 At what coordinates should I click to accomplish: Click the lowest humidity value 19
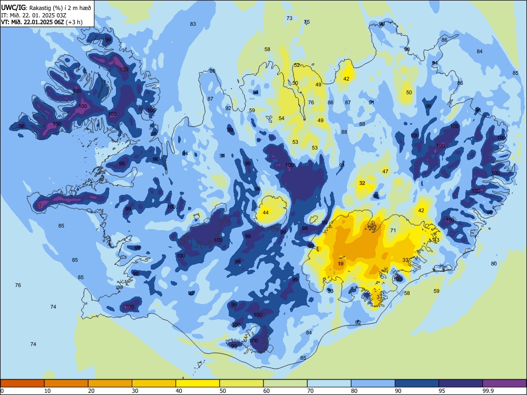[x=341, y=264]
